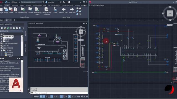Select the GBDEMO project

tap(6, 46)
